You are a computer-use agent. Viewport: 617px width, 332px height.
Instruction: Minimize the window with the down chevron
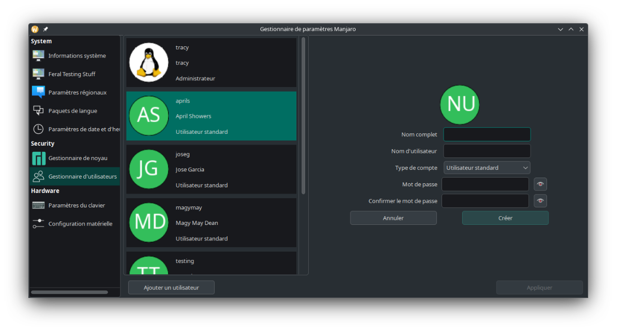[560, 29]
